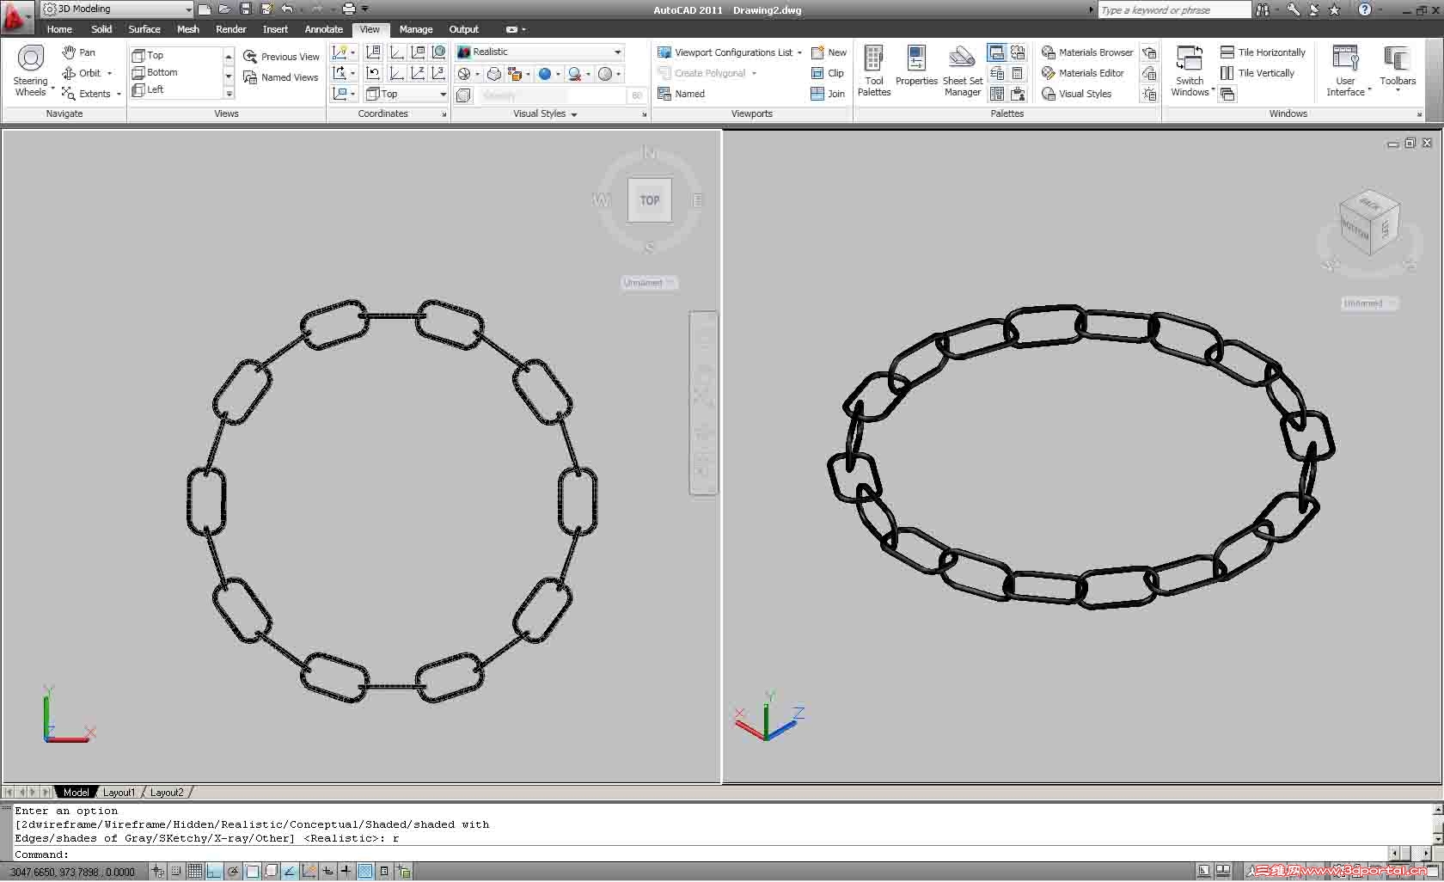Create a New viewport
Image resolution: width=1444 pixels, height=882 pixels.
pyautogui.click(x=829, y=52)
